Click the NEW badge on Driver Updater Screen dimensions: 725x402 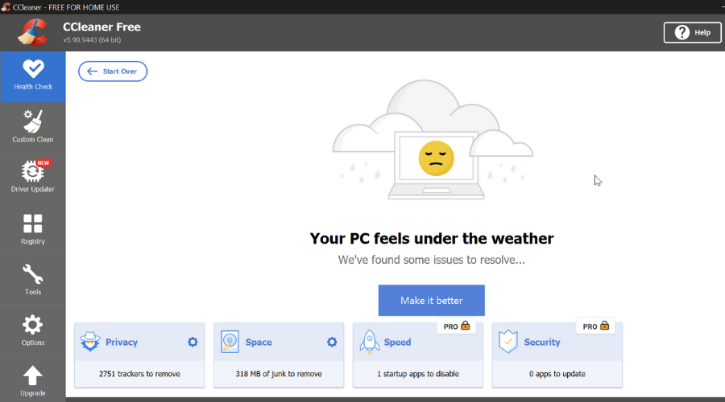(x=43, y=163)
